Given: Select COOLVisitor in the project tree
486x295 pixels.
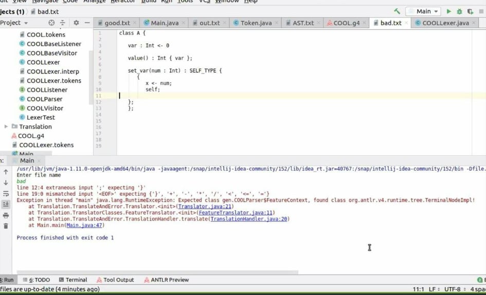Looking at the screenshot, I should click(45, 108).
